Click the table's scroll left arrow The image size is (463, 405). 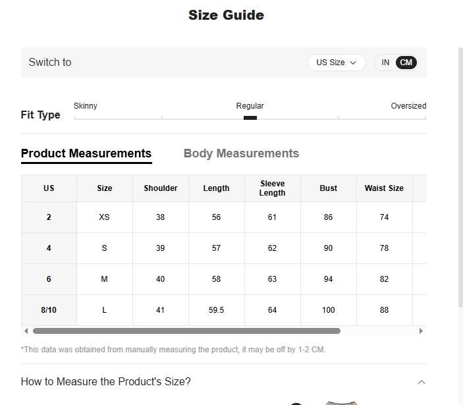[26, 331]
